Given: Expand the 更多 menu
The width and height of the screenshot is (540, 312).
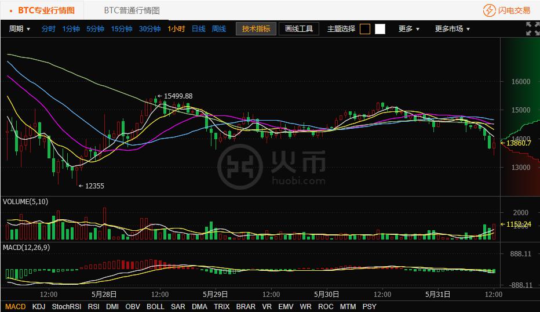Looking at the screenshot, I should click(x=408, y=29).
